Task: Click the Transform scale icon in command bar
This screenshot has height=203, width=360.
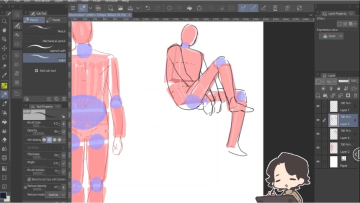Action: pyautogui.click(x=199, y=8)
